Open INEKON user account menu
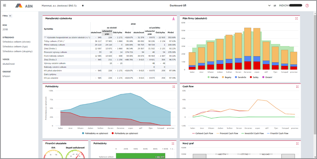Image resolution: width=317 pixels, height=159 pixels. (290, 6)
